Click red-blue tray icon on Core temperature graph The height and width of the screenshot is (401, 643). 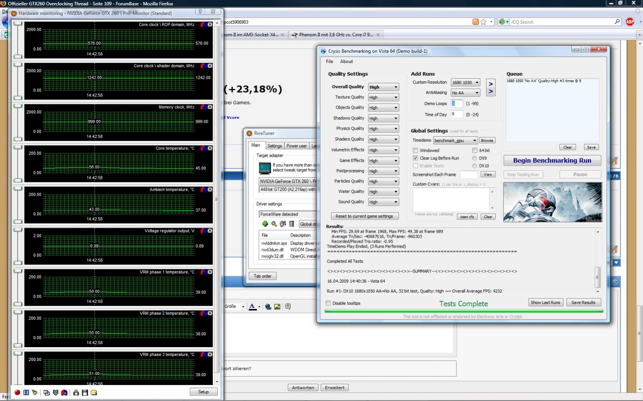tap(204, 148)
